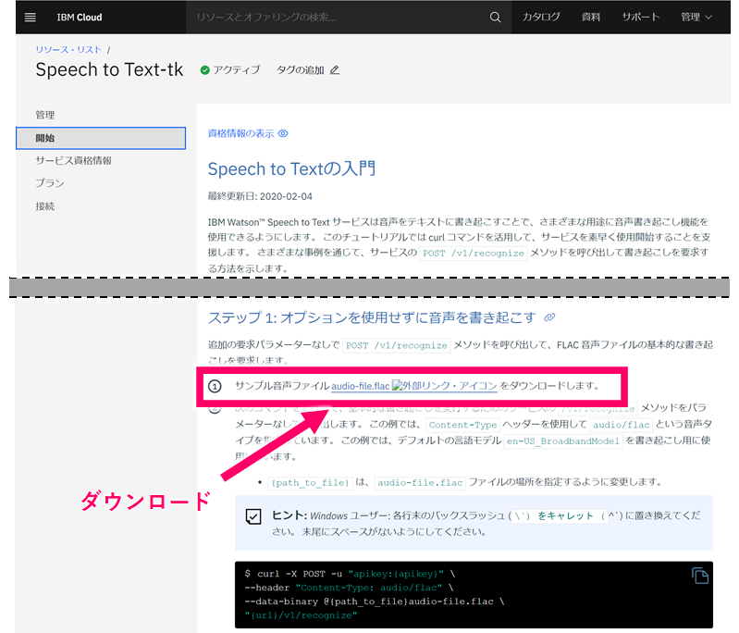Toggle the credentials eye icon
The height and width of the screenshot is (633, 739).
[x=283, y=133]
